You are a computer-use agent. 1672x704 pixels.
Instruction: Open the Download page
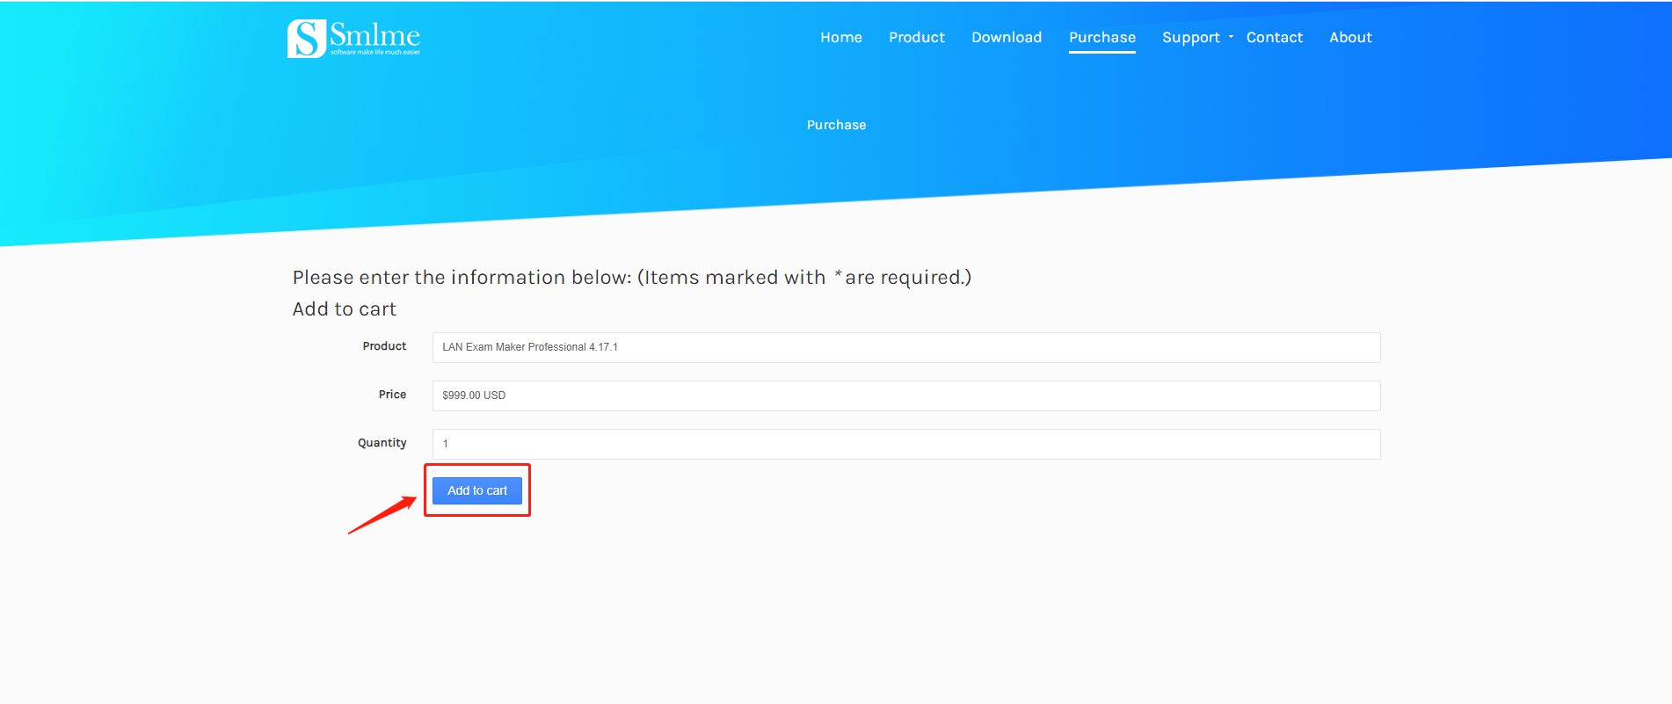pyautogui.click(x=1007, y=37)
